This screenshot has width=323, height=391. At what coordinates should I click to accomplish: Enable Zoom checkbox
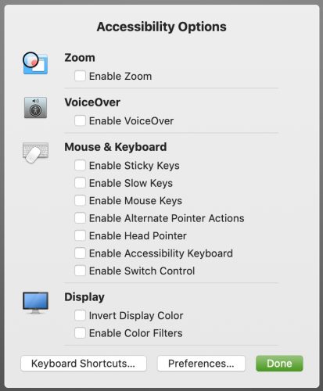(x=80, y=76)
